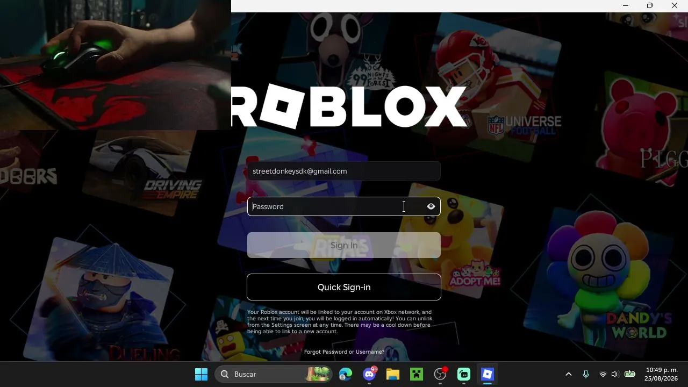Close the Roblox window
The image size is (688, 387).
[675, 5]
